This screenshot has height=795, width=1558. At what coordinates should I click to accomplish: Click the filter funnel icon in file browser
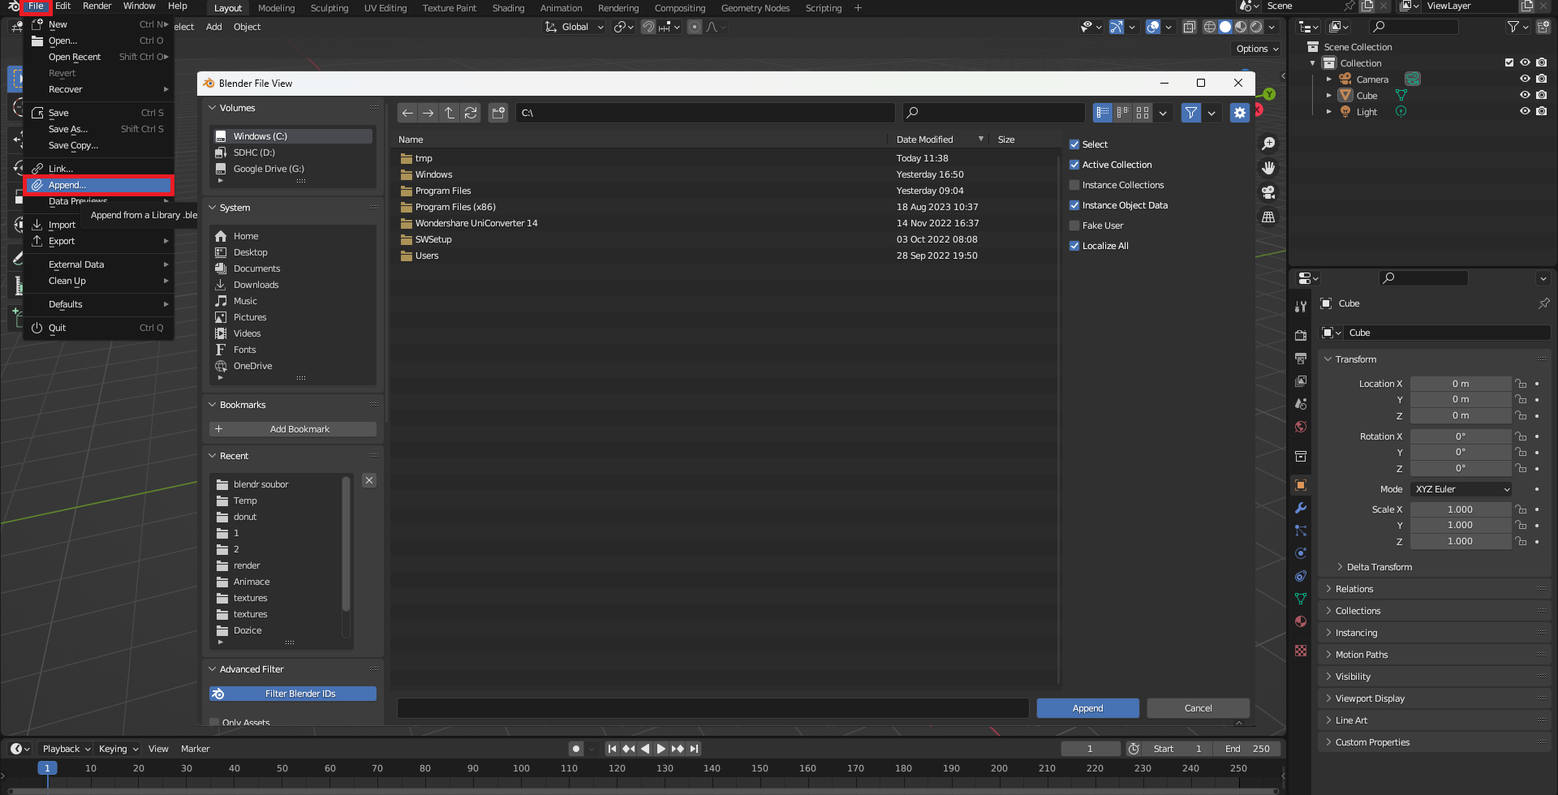(x=1190, y=113)
